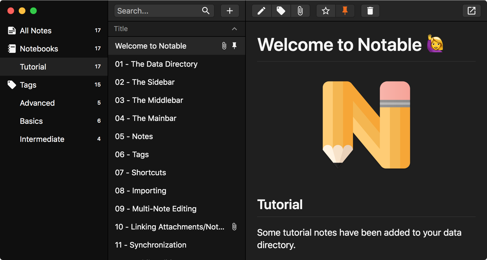487x260 pixels.
Task: Click the pencil edit note icon
Action: (x=261, y=11)
